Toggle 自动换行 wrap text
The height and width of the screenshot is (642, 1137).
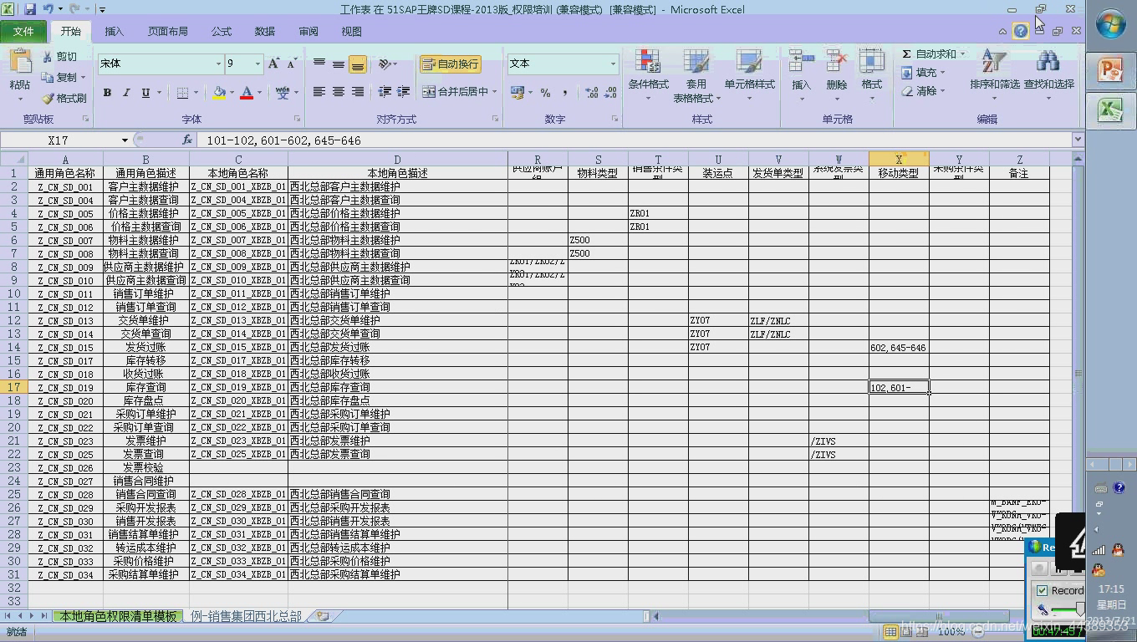[x=451, y=64]
